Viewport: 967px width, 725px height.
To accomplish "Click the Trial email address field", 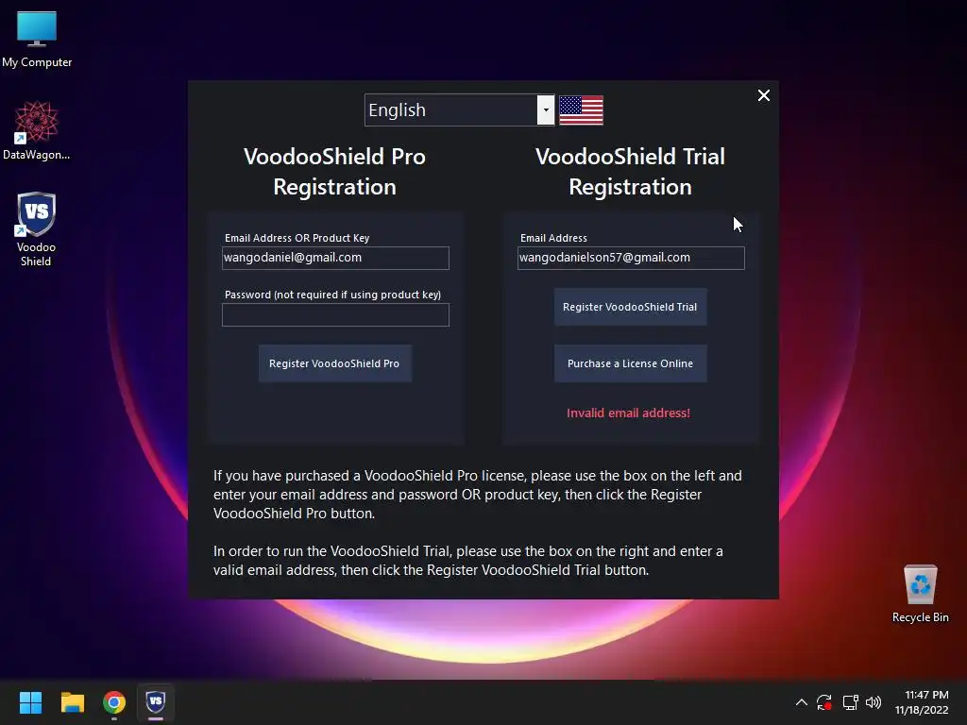I will pos(631,258).
